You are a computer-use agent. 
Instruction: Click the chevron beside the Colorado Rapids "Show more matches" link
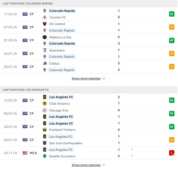[x=104, y=79]
